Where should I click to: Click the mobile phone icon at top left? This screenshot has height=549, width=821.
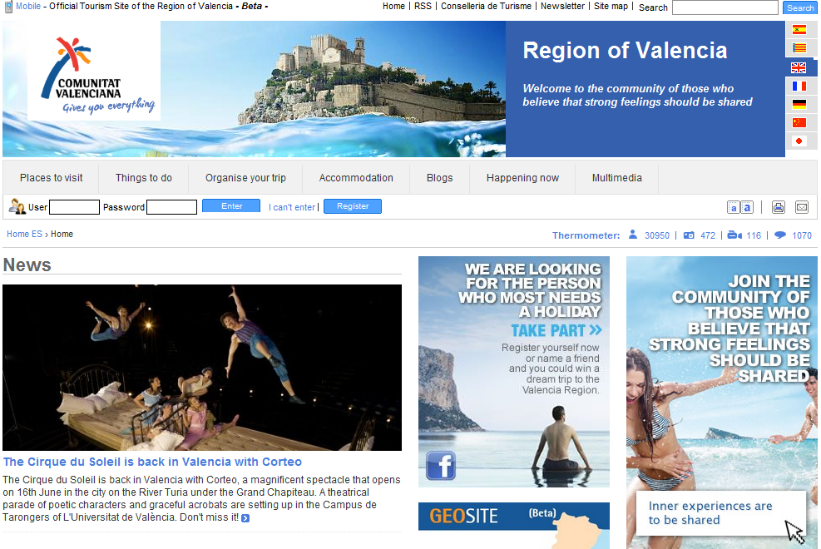point(8,7)
